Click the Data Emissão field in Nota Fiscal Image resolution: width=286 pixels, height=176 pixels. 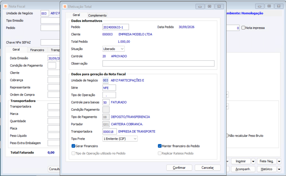click(x=54, y=58)
